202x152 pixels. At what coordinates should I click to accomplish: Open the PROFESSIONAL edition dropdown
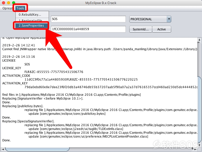(x=150, y=19)
